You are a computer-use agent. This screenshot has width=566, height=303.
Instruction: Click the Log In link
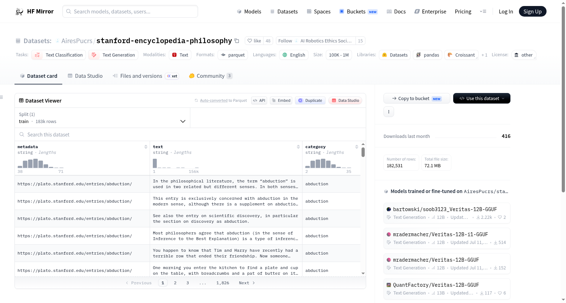pyautogui.click(x=506, y=11)
